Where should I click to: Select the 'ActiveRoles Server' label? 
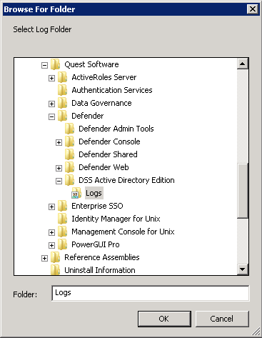[x=104, y=77]
